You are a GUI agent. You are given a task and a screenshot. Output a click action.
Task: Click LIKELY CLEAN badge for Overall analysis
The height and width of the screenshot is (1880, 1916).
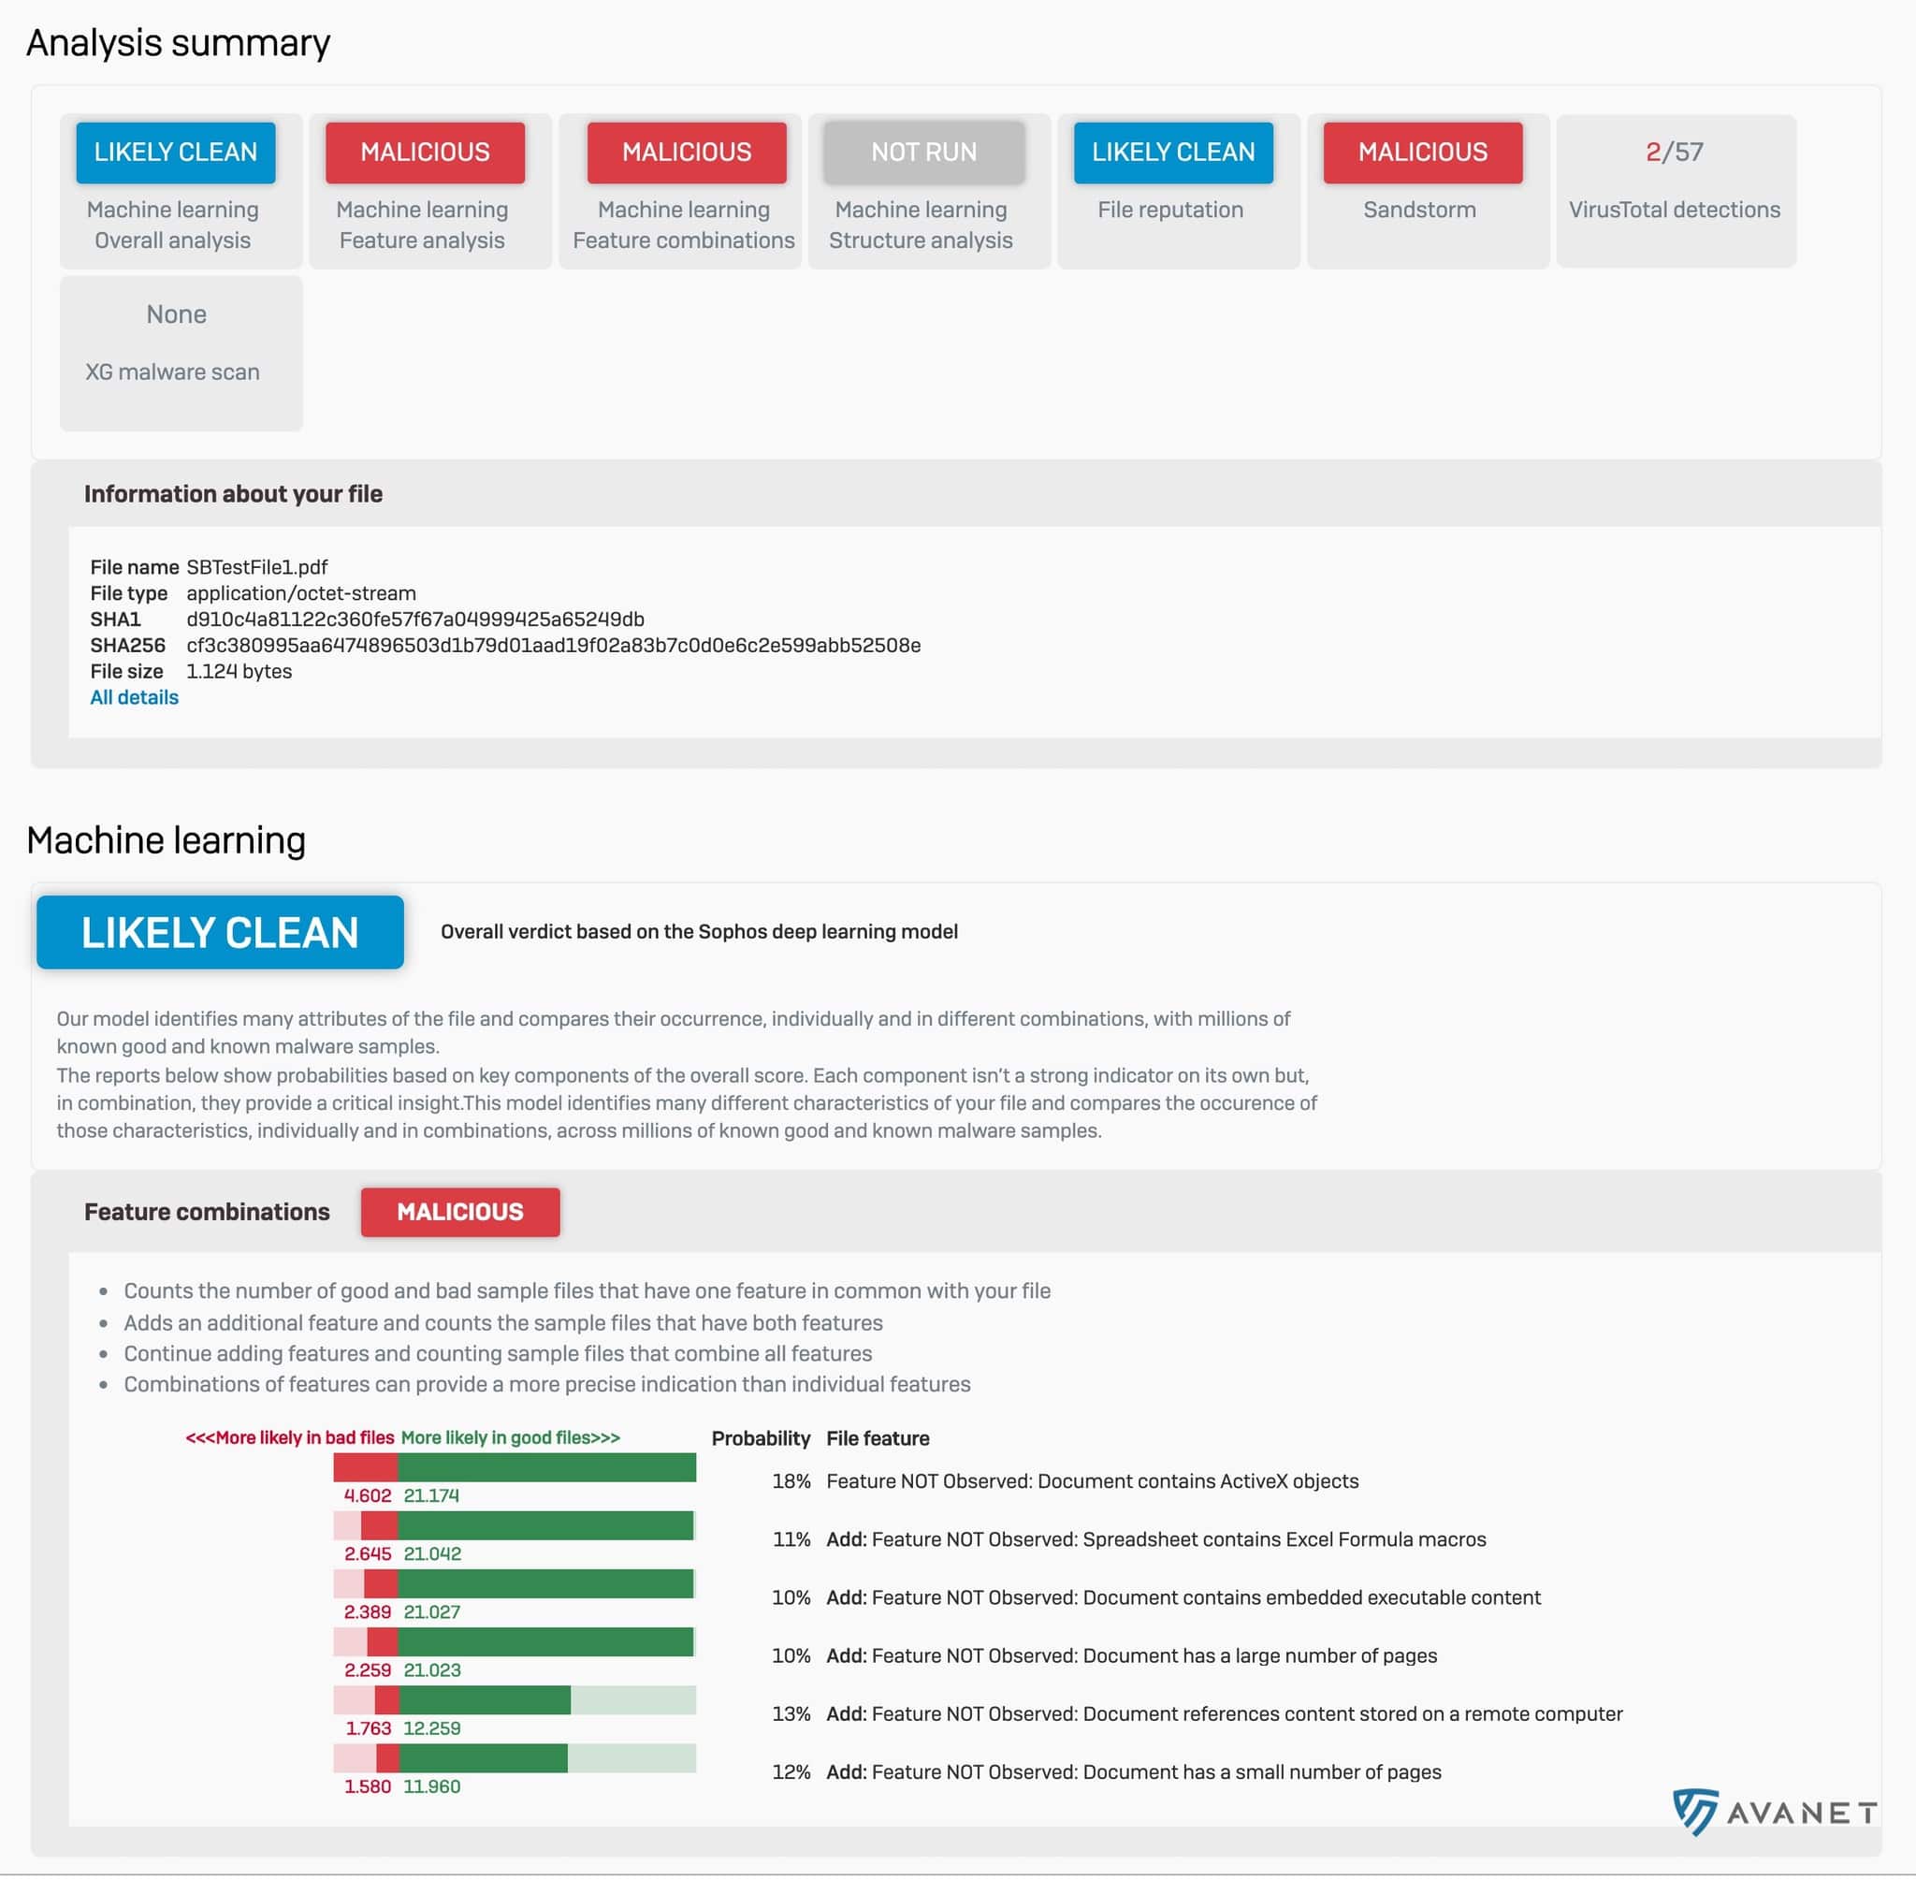point(176,152)
